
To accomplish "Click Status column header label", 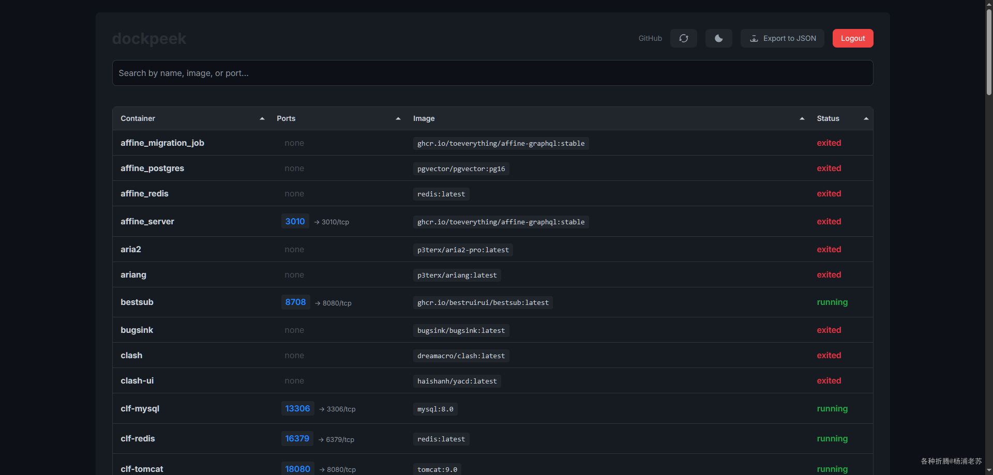I will pyautogui.click(x=827, y=118).
